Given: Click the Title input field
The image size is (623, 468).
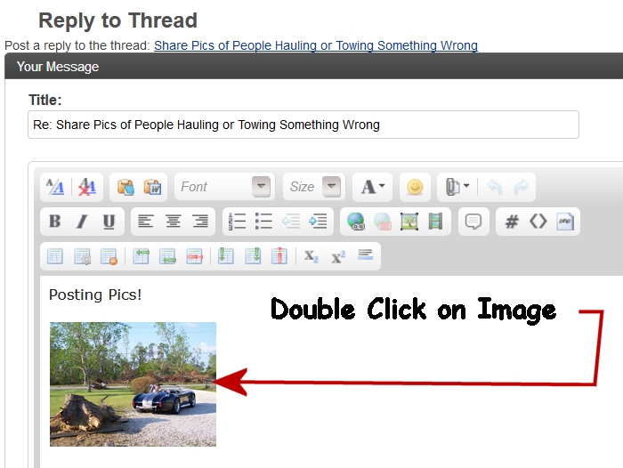Looking at the screenshot, I should coord(303,125).
